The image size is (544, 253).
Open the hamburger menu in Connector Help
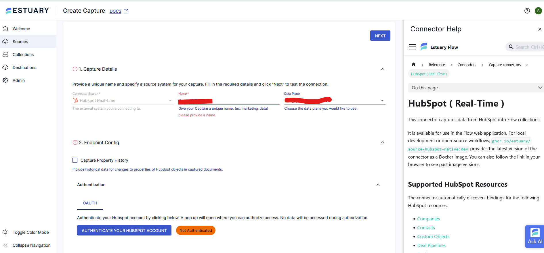pyautogui.click(x=413, y=47)
